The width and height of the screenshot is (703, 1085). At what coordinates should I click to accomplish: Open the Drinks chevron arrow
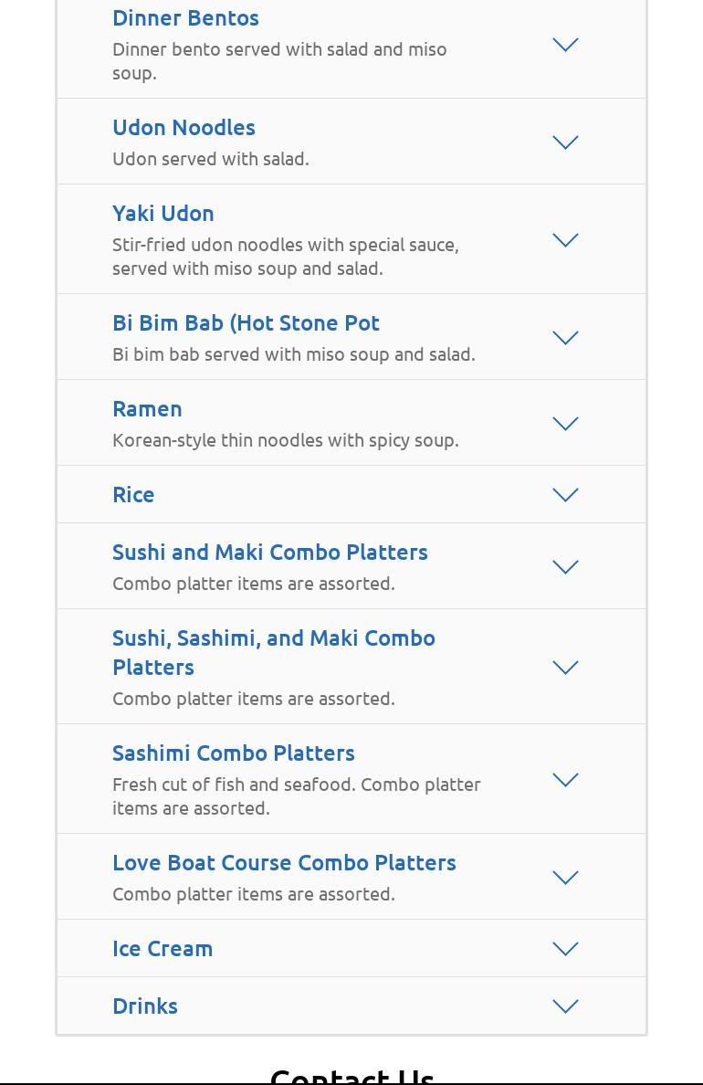tap(565, 1006)
